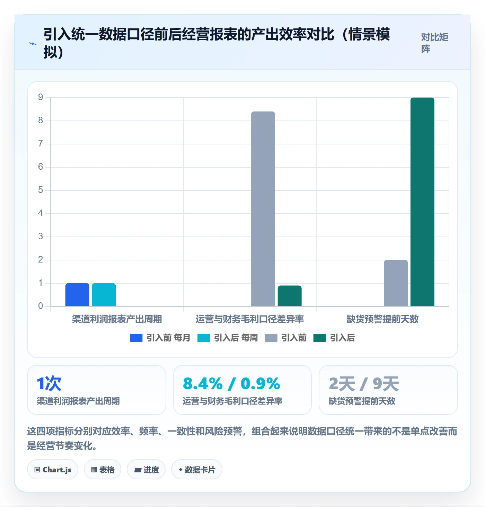Click the cyan bar in 渠道利润报表产出周期 group
The height and width of the screenshot is (507, 485).
click(104, 295)
